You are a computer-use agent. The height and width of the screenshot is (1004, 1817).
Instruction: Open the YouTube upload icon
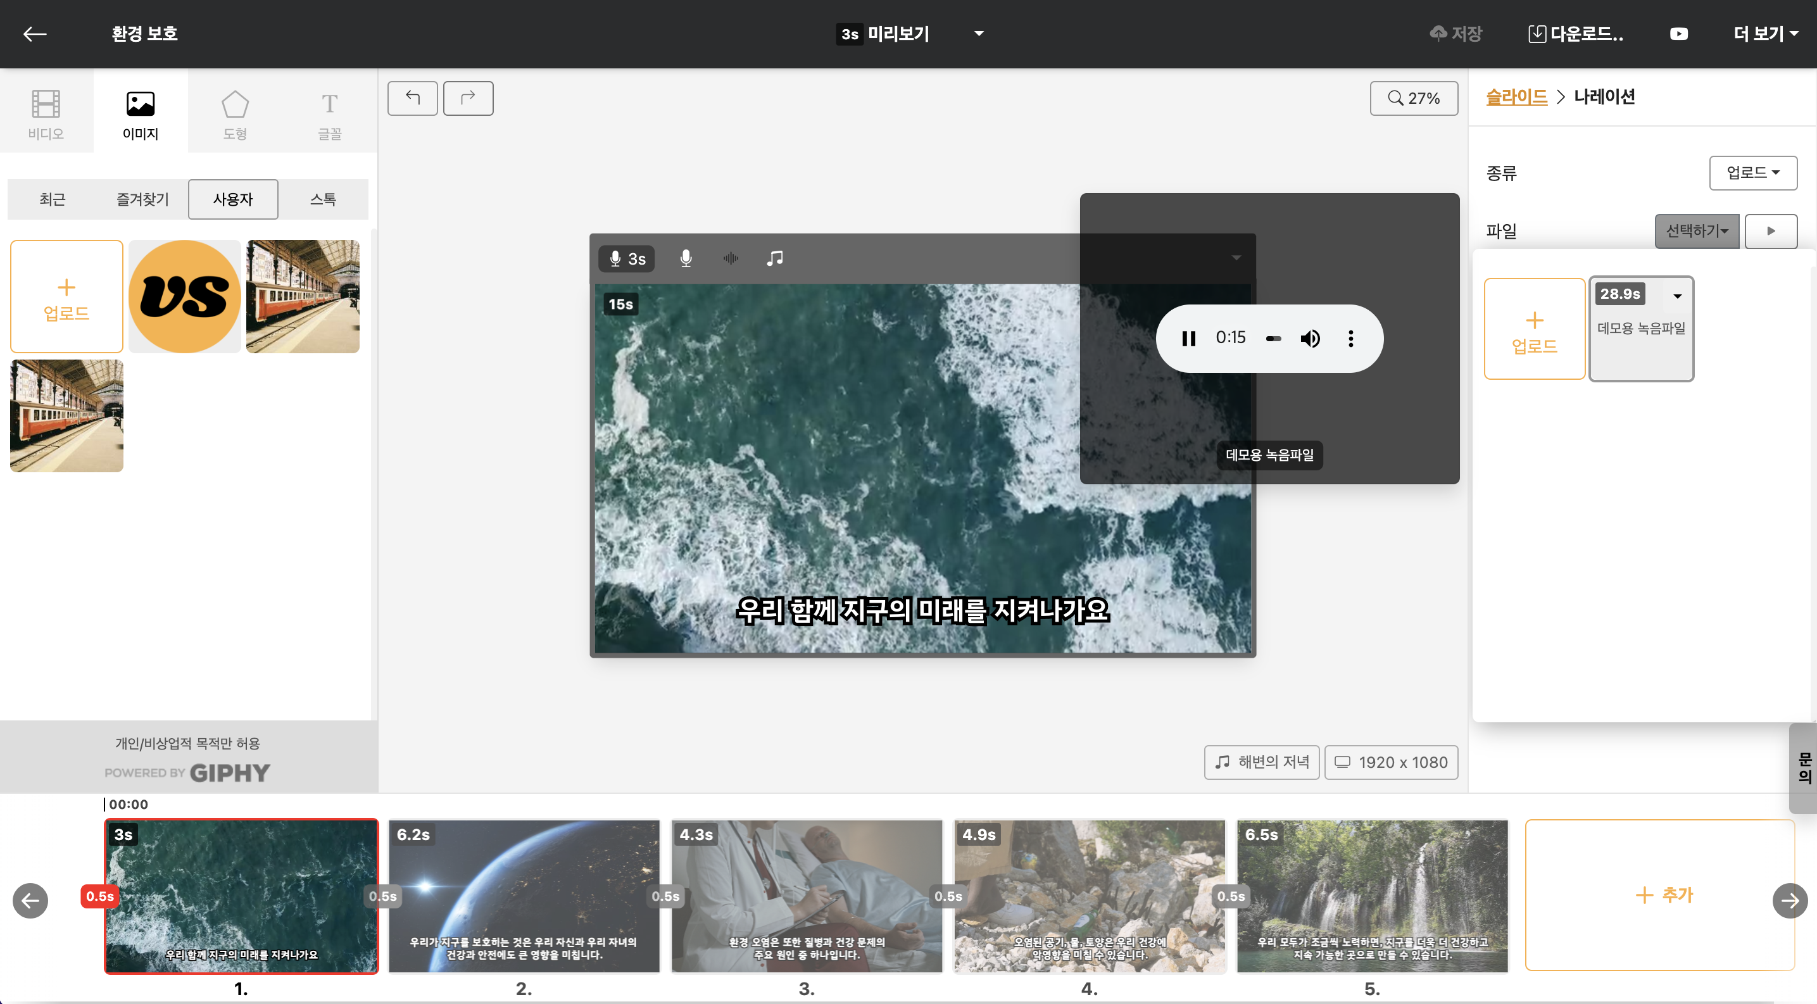[1678, 34]
